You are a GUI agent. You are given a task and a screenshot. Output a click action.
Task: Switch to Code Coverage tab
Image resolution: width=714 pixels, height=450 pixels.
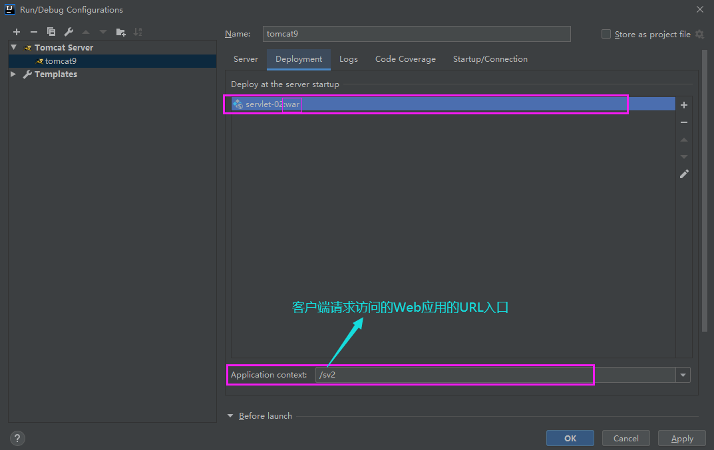(405, 59)
